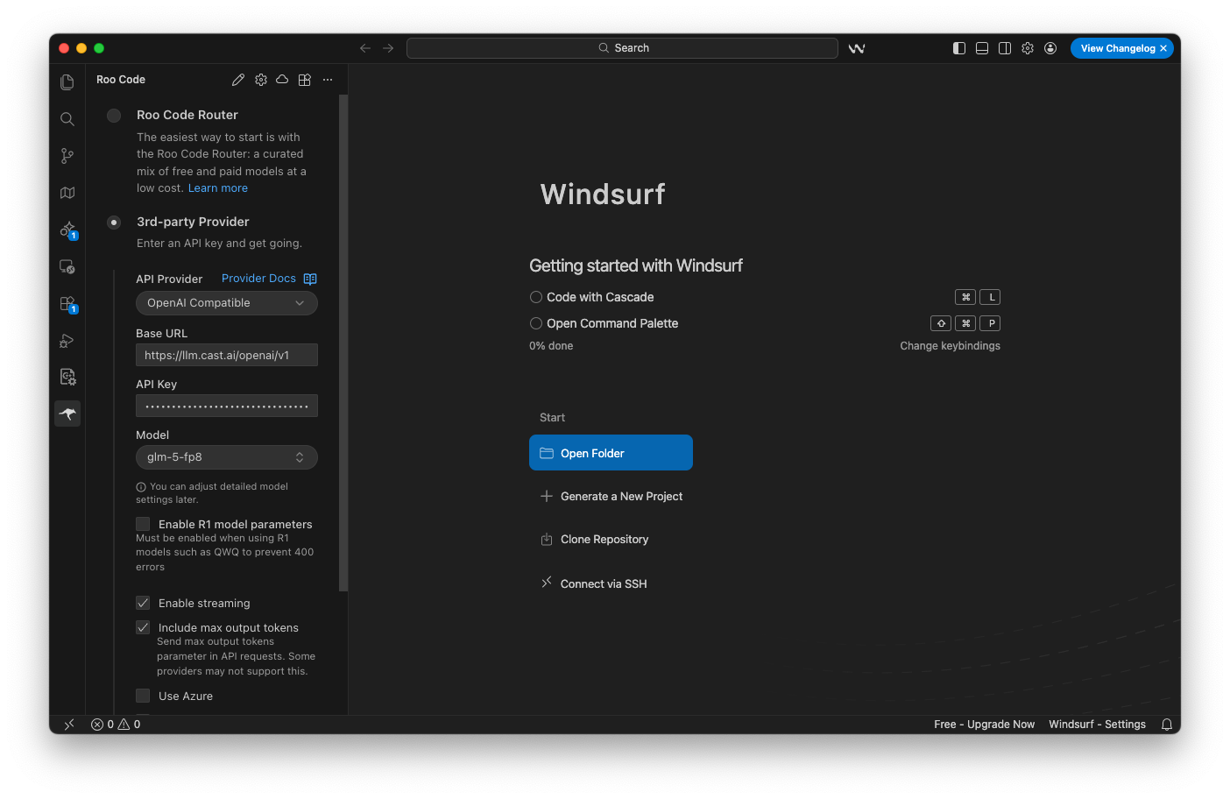This screenshot has width=1230, height=799.
Task: Mark Code with Cascade step as done
Action: coord(536,297)
